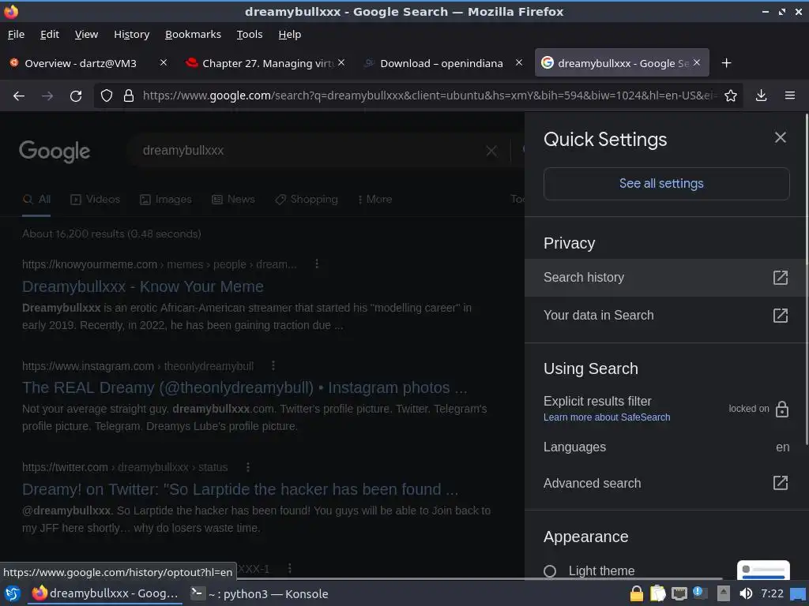809x606 pixels.
Task: Select the Images search tab
Action: [166, 200]
